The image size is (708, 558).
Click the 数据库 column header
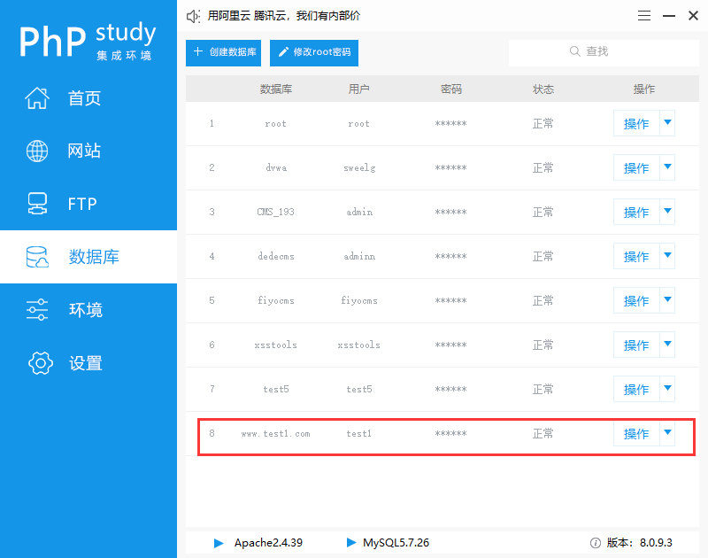point(275,89)
